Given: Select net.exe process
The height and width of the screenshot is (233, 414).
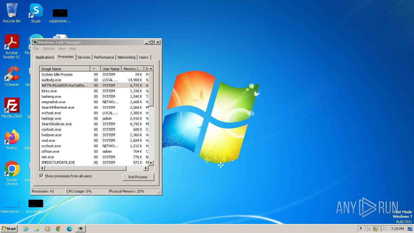Looking at the screenshot, I should (x=94, y=157).
